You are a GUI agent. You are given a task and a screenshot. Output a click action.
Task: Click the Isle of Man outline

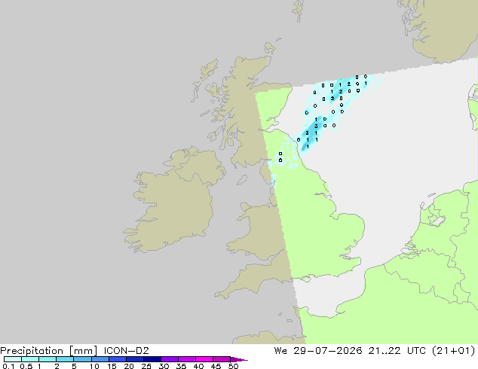pos(242,180)
